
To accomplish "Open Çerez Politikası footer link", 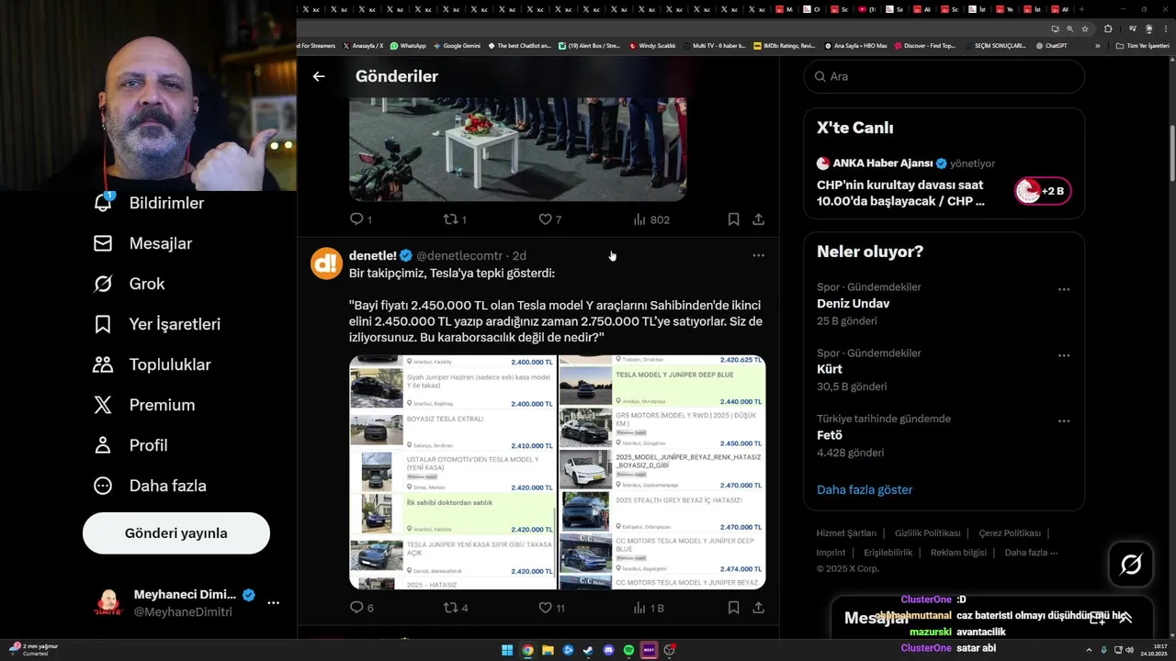I will [x=1010, y=533].
